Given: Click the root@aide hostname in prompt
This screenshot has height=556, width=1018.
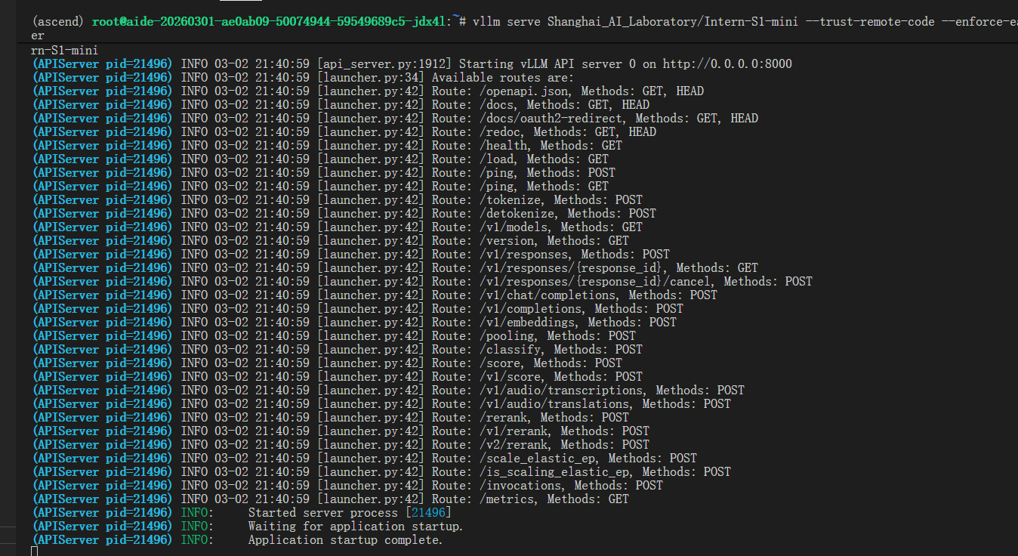Looking at the screenshot, I should point(270,22).
